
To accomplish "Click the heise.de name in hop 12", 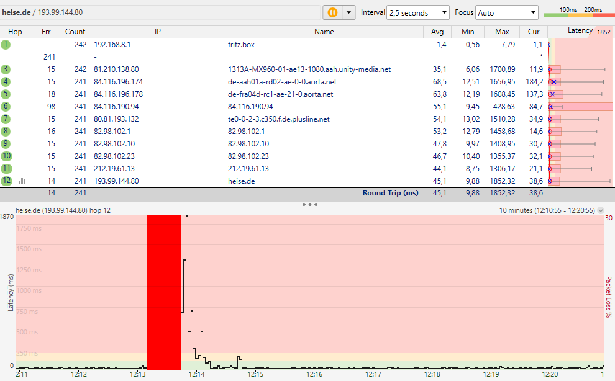I will [x=242, y=181].
